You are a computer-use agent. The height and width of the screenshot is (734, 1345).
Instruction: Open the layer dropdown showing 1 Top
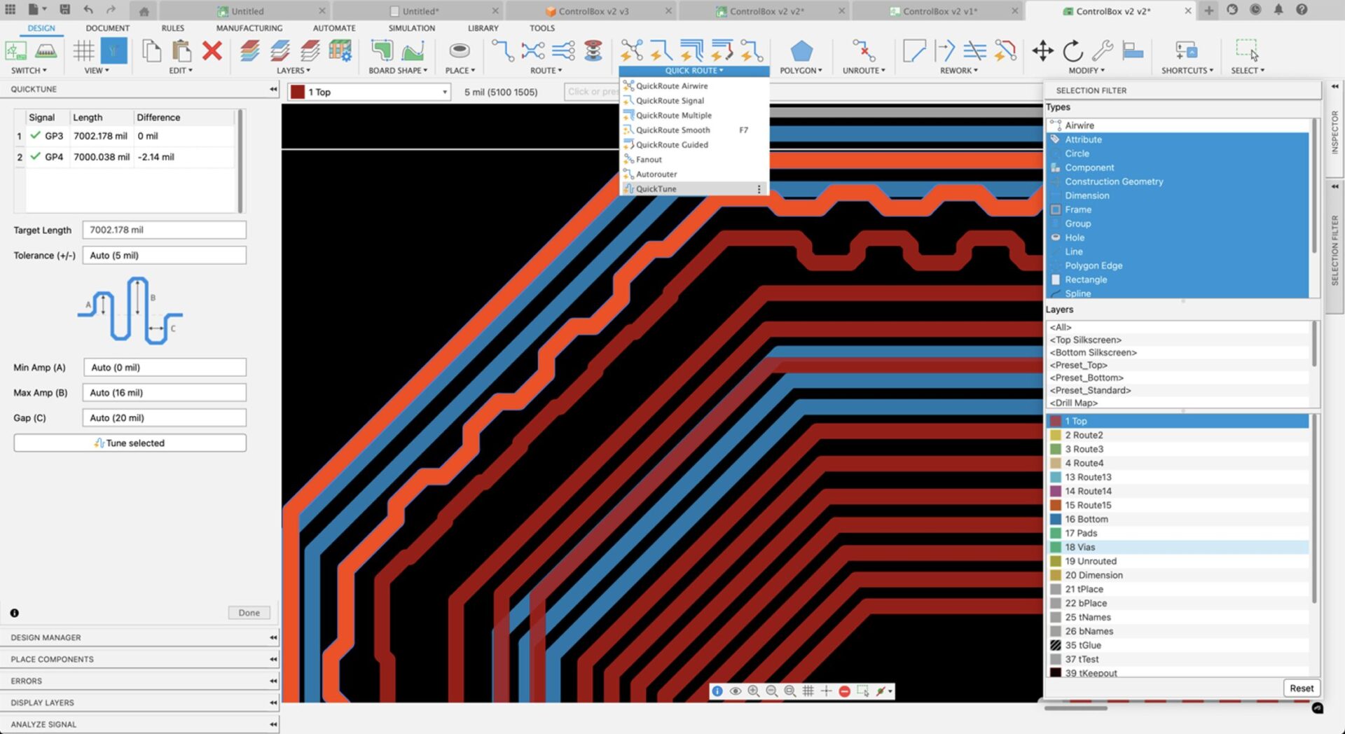pyautogui.click(x=369, y=92)
